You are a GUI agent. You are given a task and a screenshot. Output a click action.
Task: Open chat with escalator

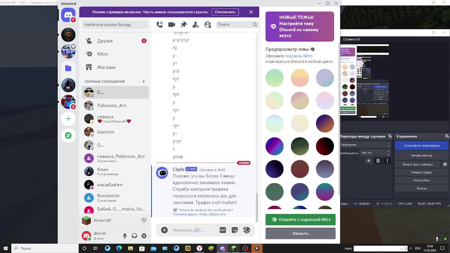click(115, 184)
